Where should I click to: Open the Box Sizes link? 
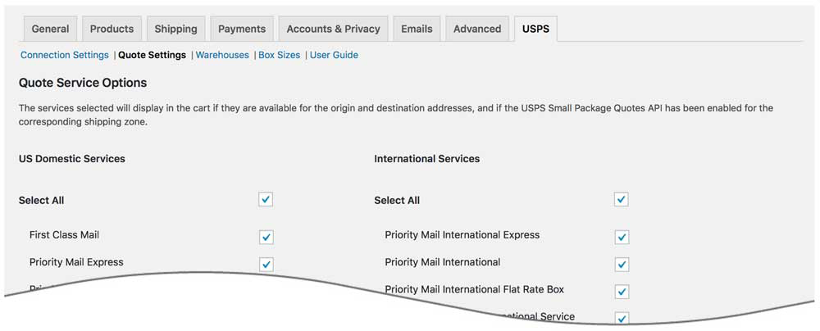280,55
